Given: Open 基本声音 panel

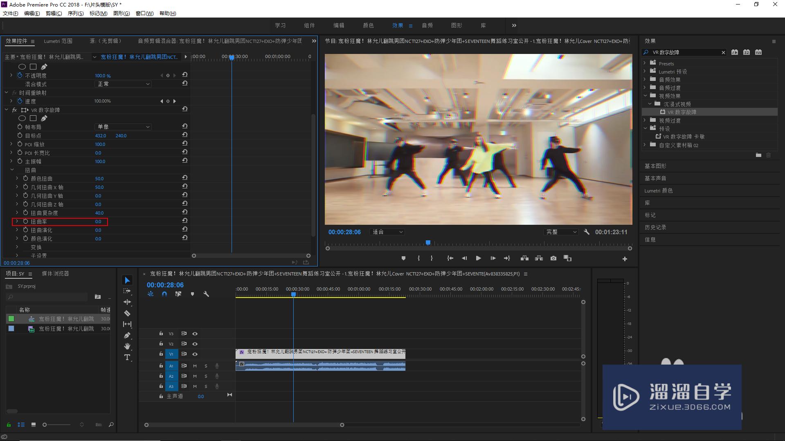Looking at the screenshot, I should tap(655, 178).
